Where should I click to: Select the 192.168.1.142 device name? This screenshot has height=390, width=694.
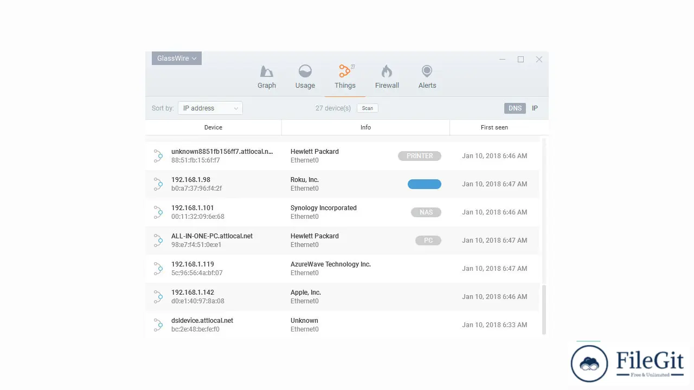[192, 292]
